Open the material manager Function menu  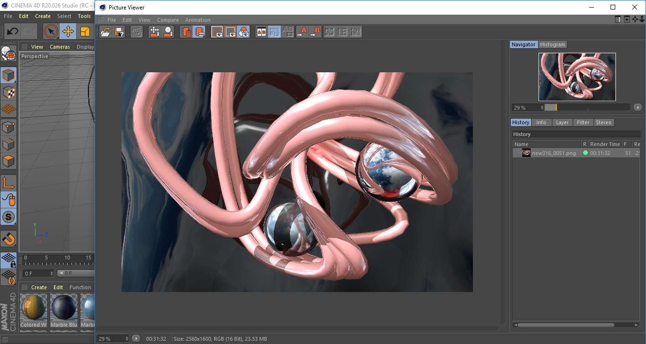(80, 287)
